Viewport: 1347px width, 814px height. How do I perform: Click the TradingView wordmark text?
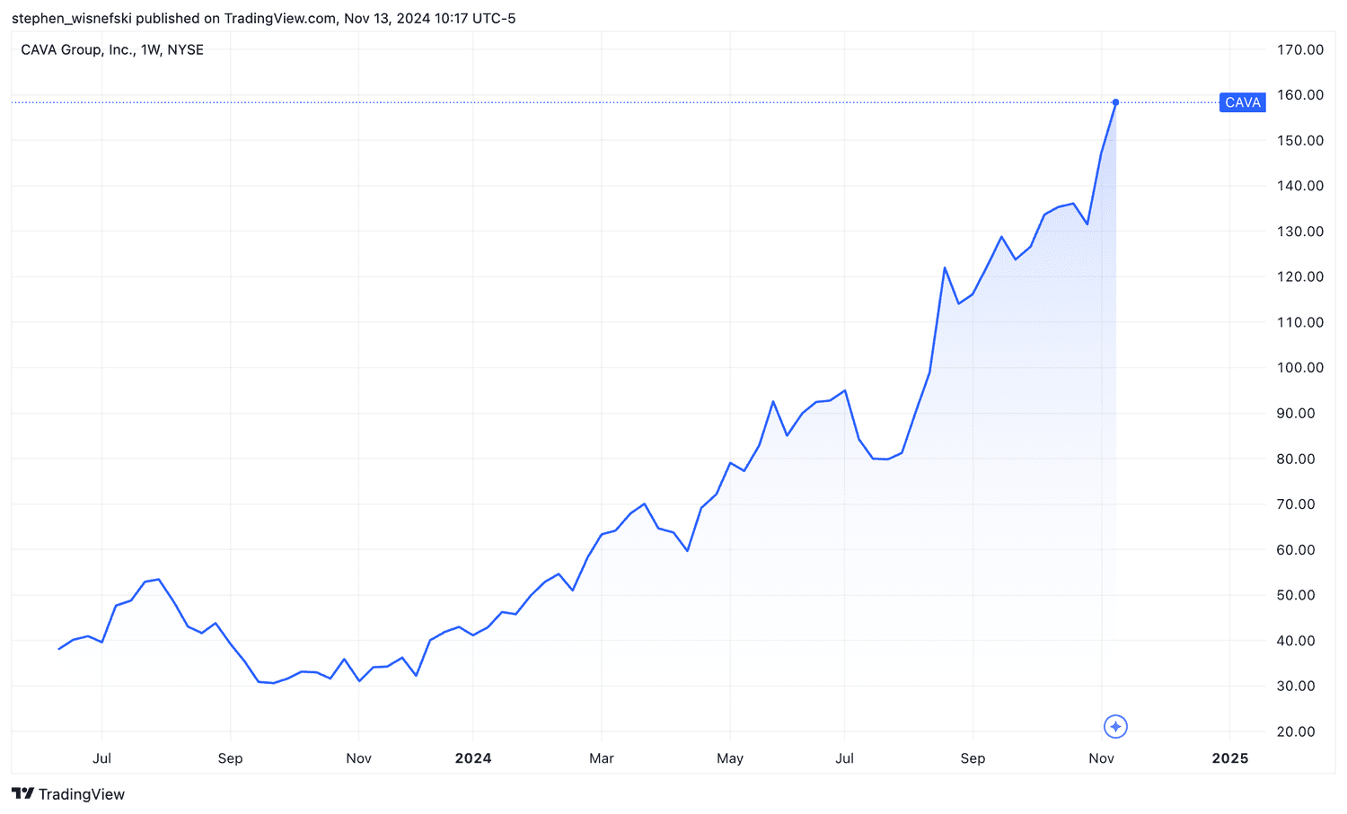[x=82, y=794]
